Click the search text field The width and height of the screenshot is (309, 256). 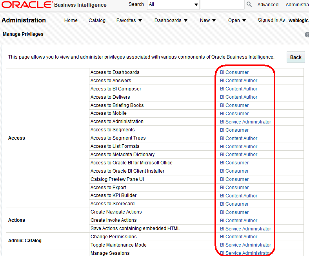pyautogui.click(x=223, y=4)
